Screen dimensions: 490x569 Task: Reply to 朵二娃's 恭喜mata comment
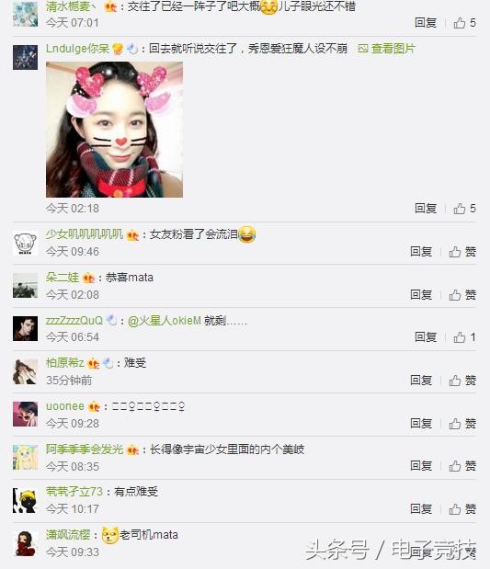click(421, 295)
